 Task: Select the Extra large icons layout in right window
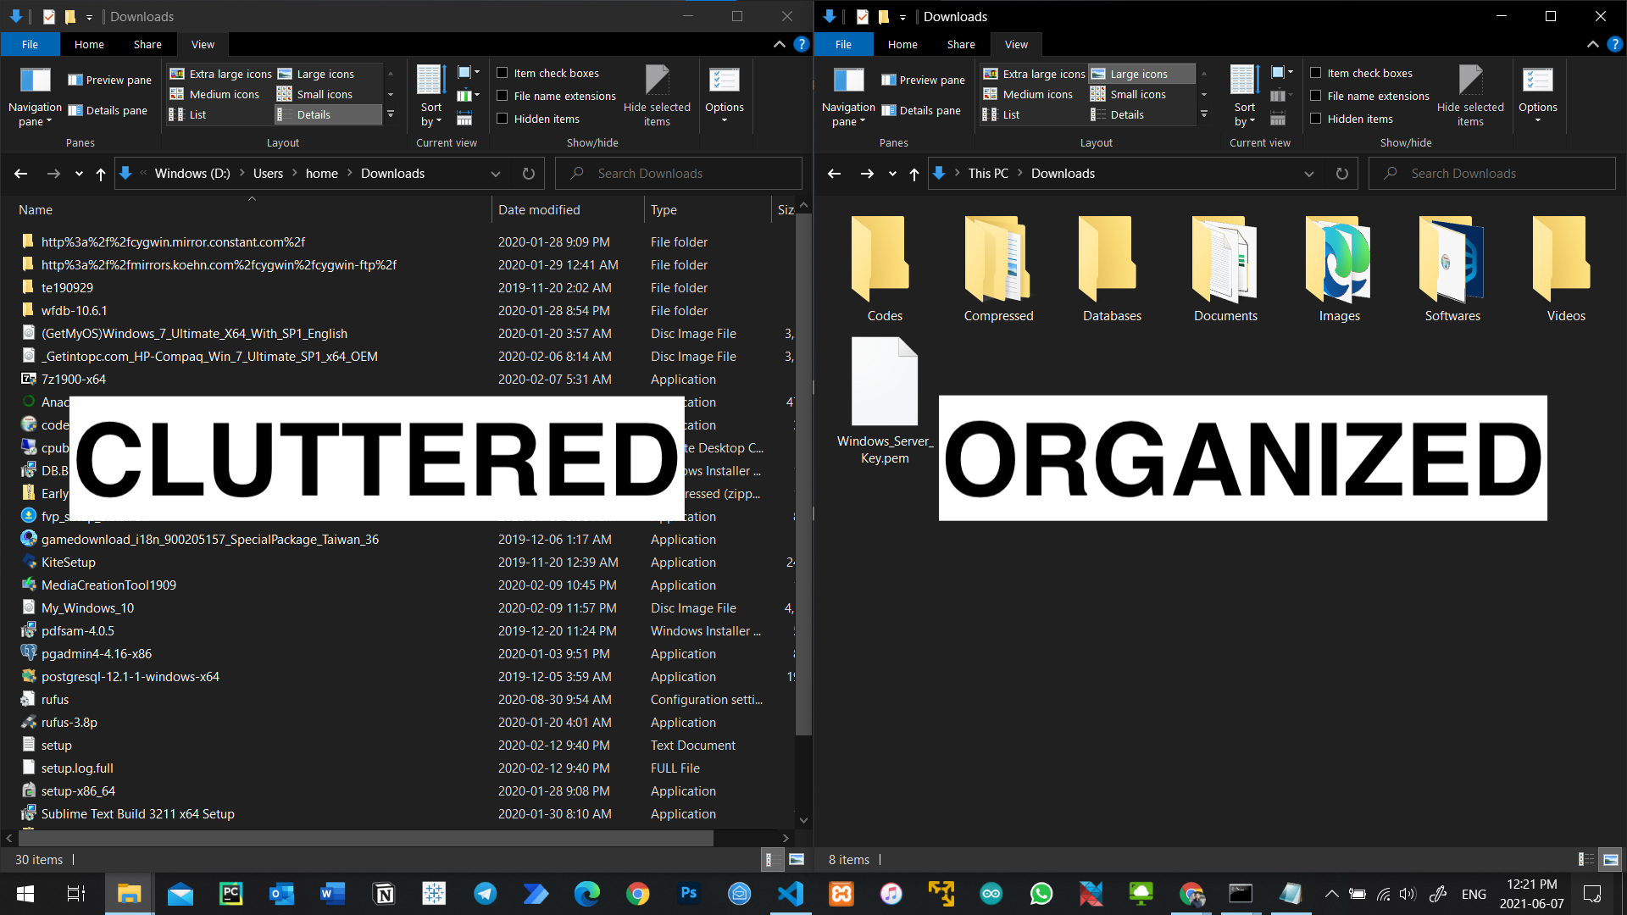pos(1035,74)
